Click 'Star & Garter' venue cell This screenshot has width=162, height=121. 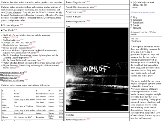[x=41, y=97]
